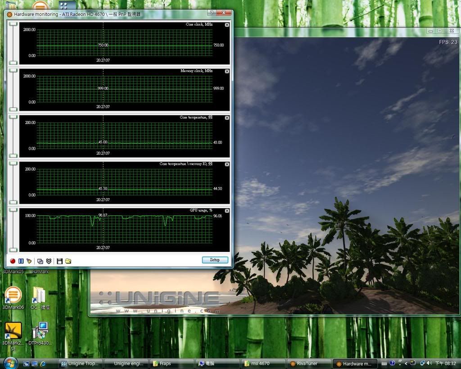Open the Windows Start menu
The height and width of the screenshot is (369, 461).
tap(10, 363)
